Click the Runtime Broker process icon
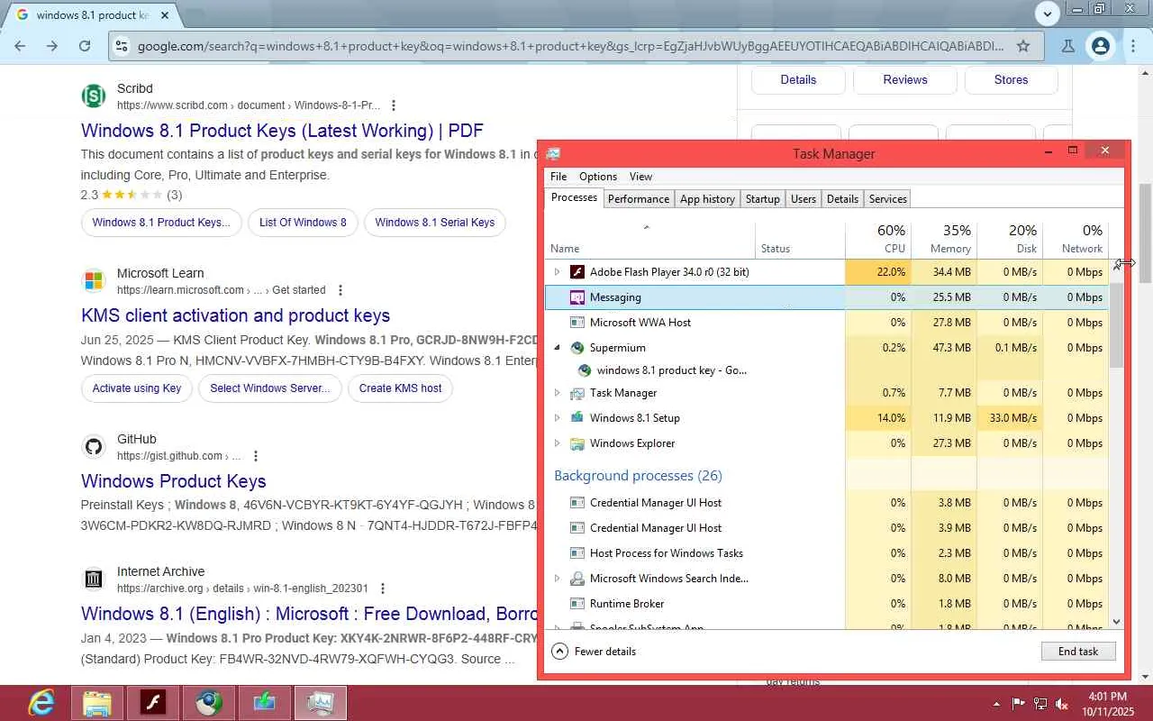 click(577, 603)
